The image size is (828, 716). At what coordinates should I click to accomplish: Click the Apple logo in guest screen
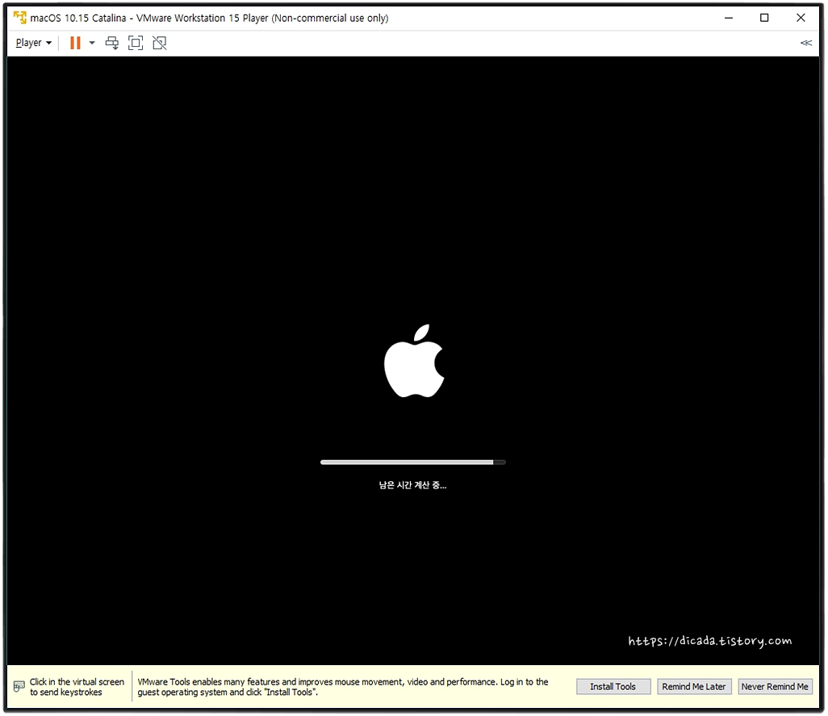pyautogui.click(x=414, y=361)
